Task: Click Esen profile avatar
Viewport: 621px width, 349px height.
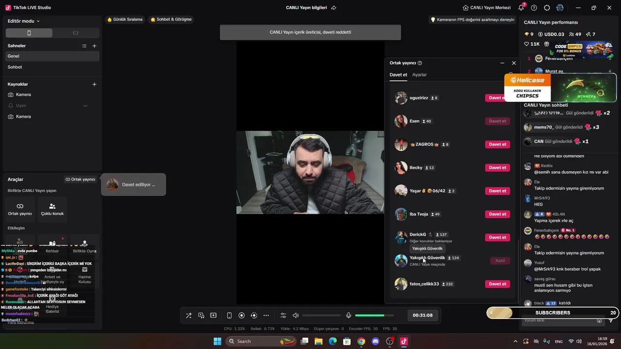Action: 401,121
